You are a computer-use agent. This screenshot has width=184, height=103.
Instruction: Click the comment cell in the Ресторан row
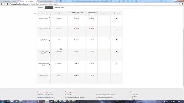104,55
